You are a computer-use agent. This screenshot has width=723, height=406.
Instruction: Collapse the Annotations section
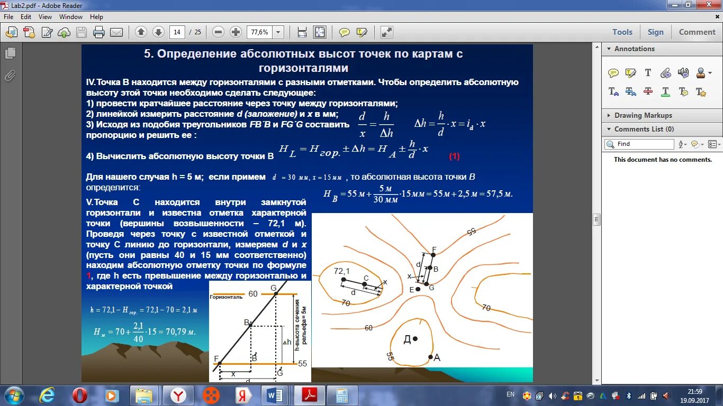(608, 49)
